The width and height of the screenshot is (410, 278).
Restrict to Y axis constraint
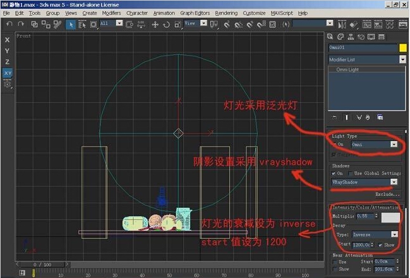pyautogui.click(x=8, y=51)
